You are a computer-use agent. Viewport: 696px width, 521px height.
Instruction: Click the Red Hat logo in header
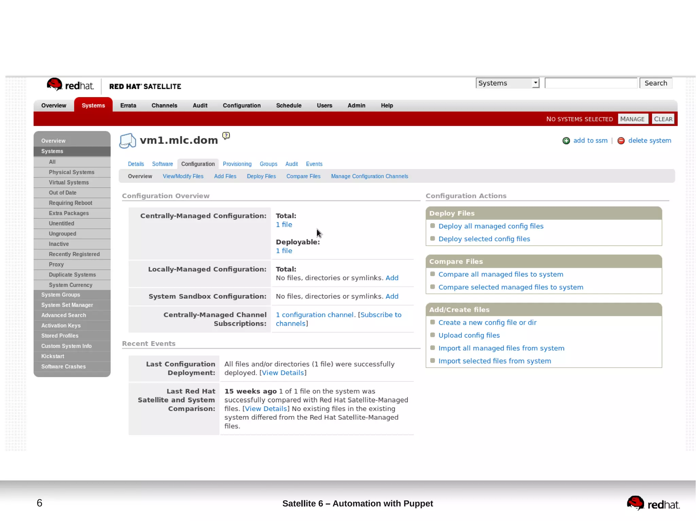coord(70,85)
